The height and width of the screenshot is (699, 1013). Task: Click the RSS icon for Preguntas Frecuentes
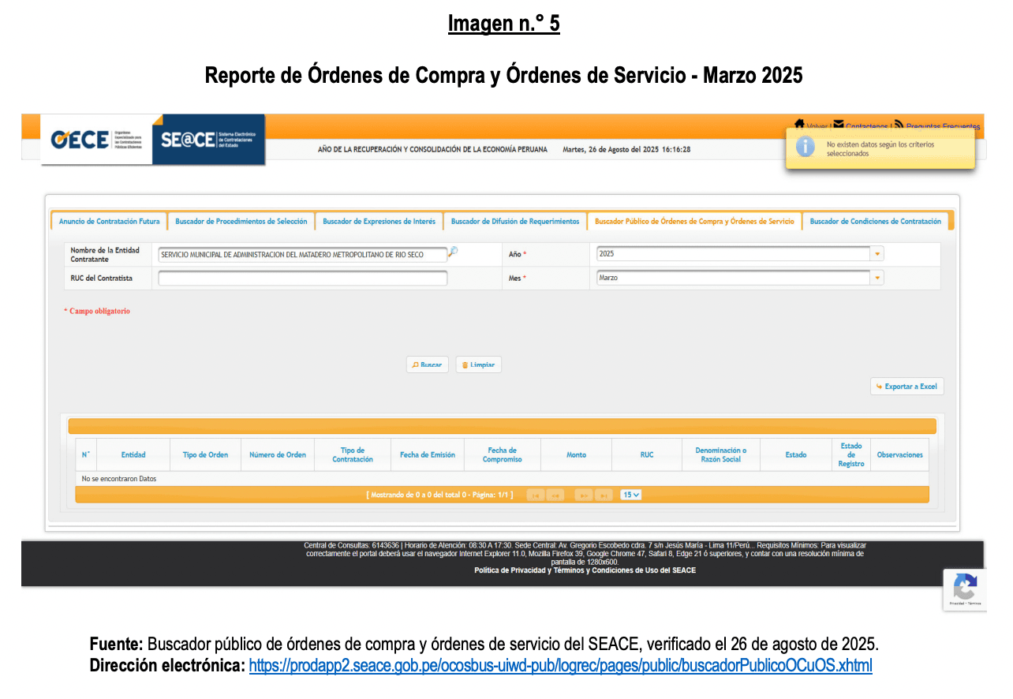coord(899,125)
